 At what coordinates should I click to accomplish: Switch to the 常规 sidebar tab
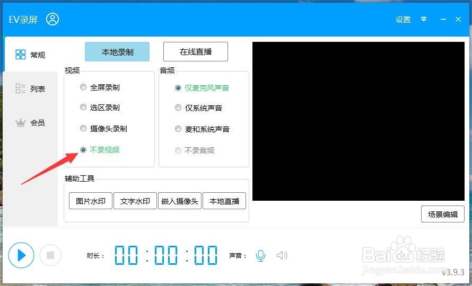30,55
